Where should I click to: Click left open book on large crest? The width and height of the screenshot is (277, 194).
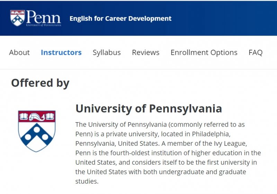tap(24, 117)
